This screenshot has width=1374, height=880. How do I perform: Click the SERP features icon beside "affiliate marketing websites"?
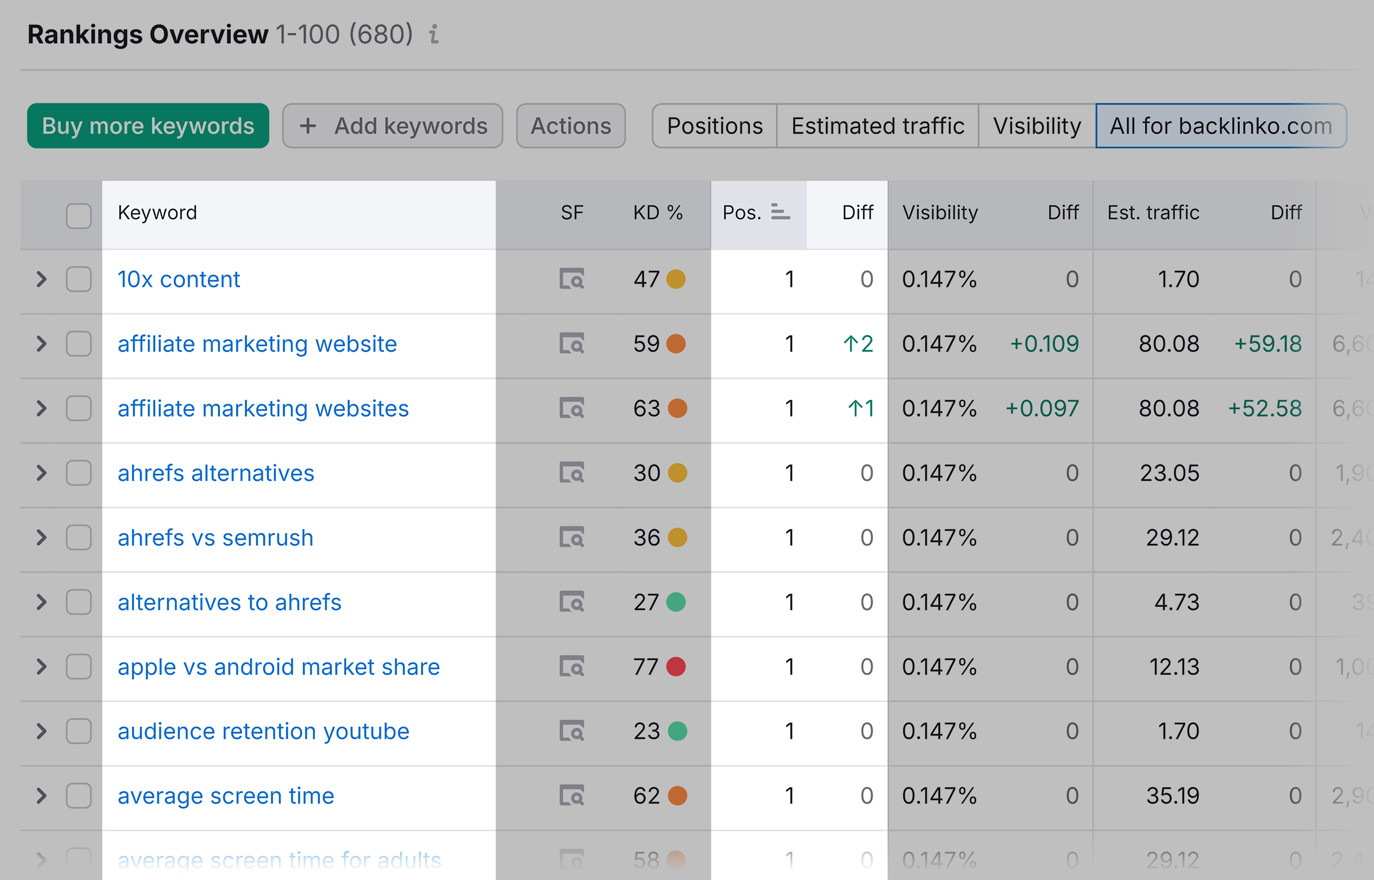click(x=573, y=408)
